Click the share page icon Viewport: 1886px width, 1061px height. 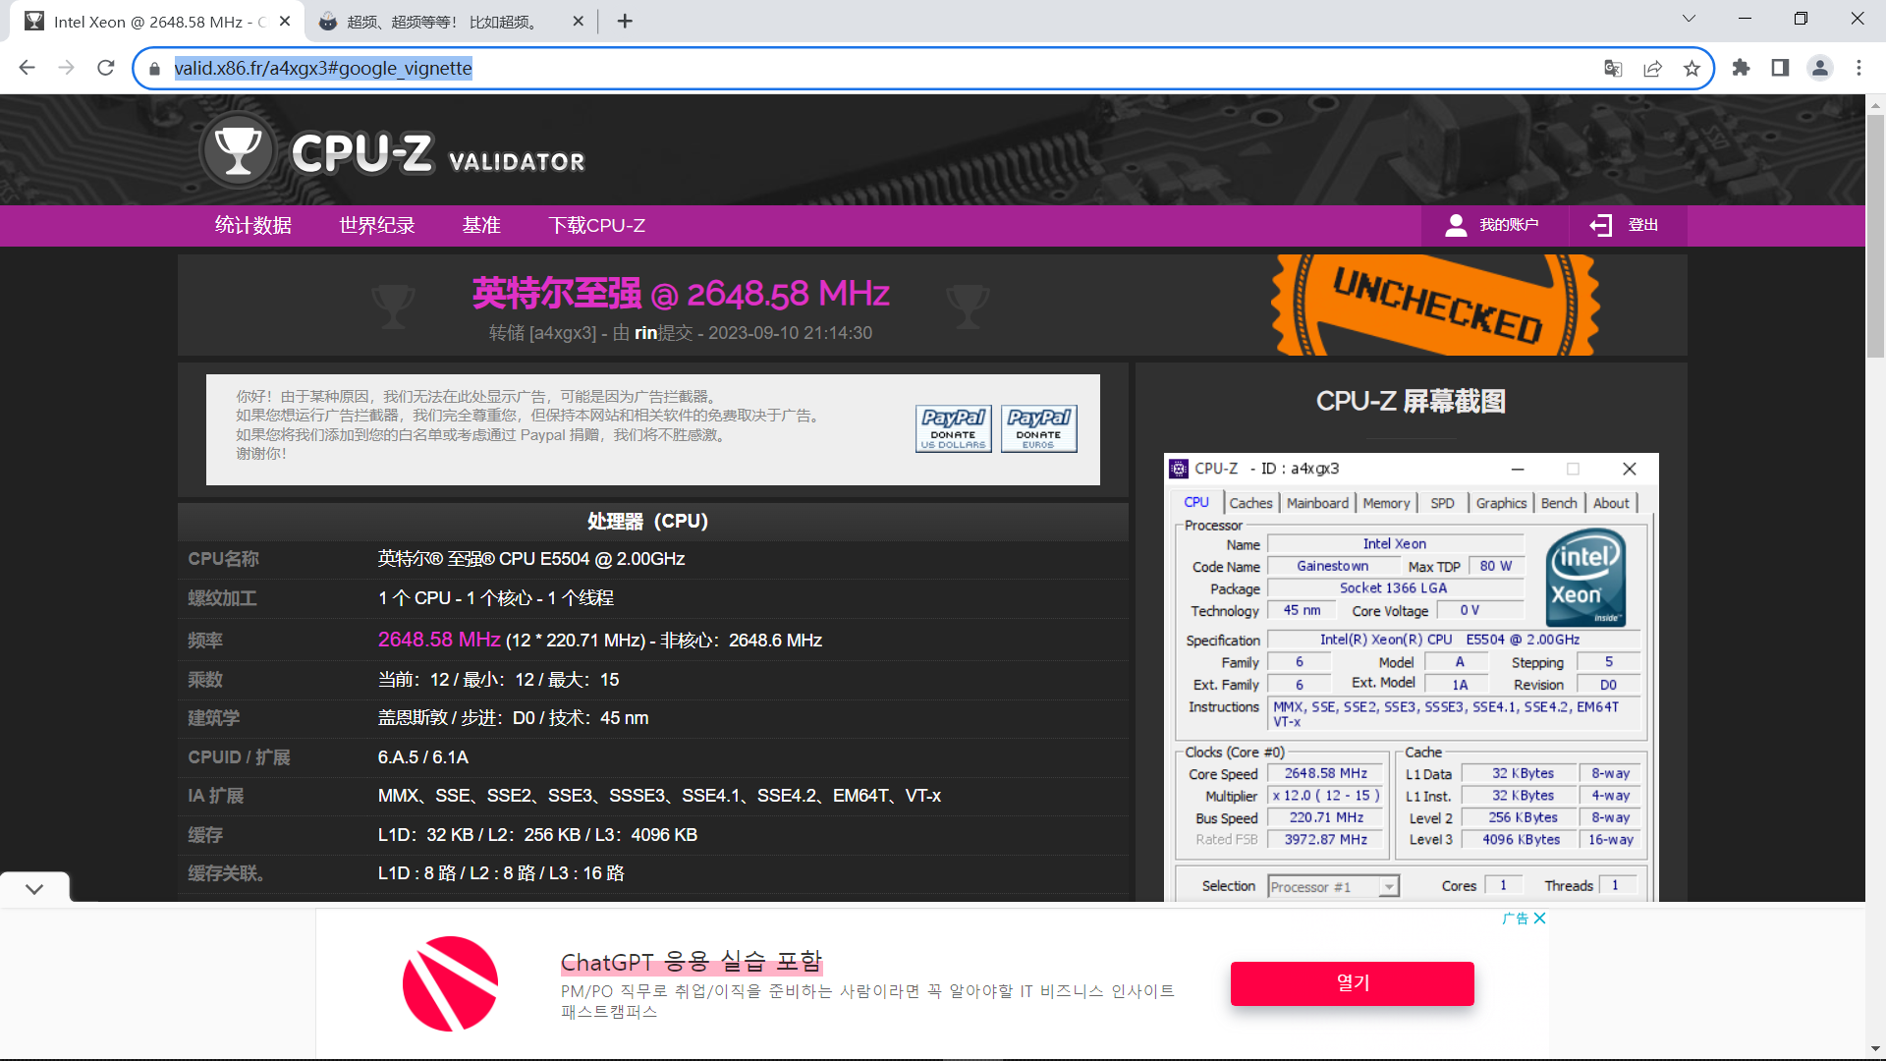(x=1652, y=68)
